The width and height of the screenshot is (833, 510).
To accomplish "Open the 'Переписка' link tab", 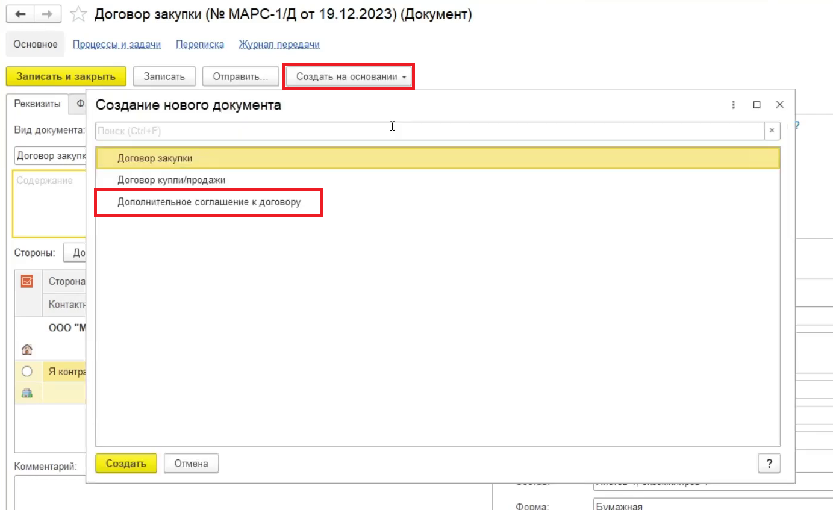I will (x=199, y=45).
